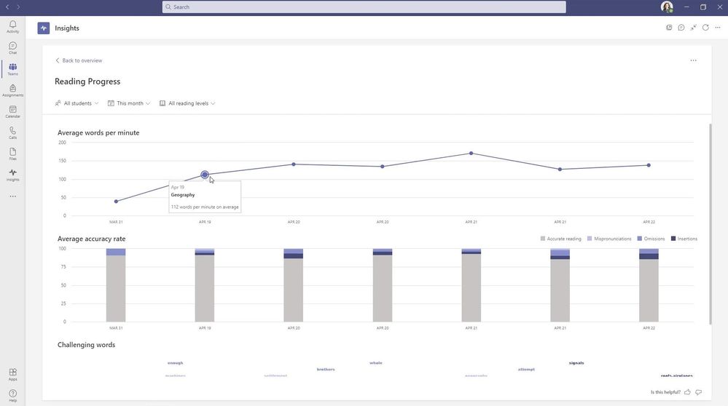Open Files in the sidebar
The width and height of the screenshot is (728, 406).
tap(12, 154)
